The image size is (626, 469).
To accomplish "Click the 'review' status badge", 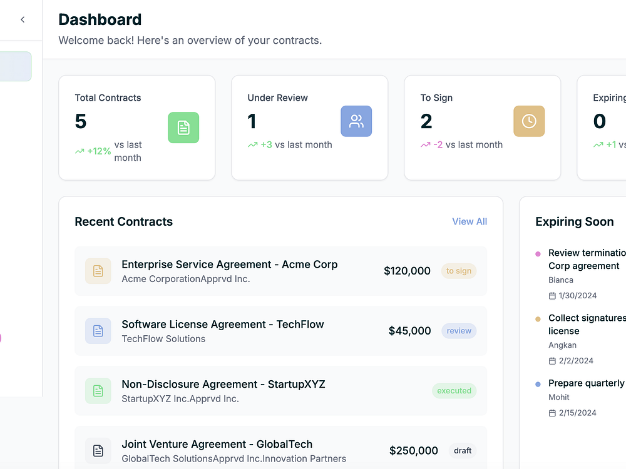I will (459, 331).
